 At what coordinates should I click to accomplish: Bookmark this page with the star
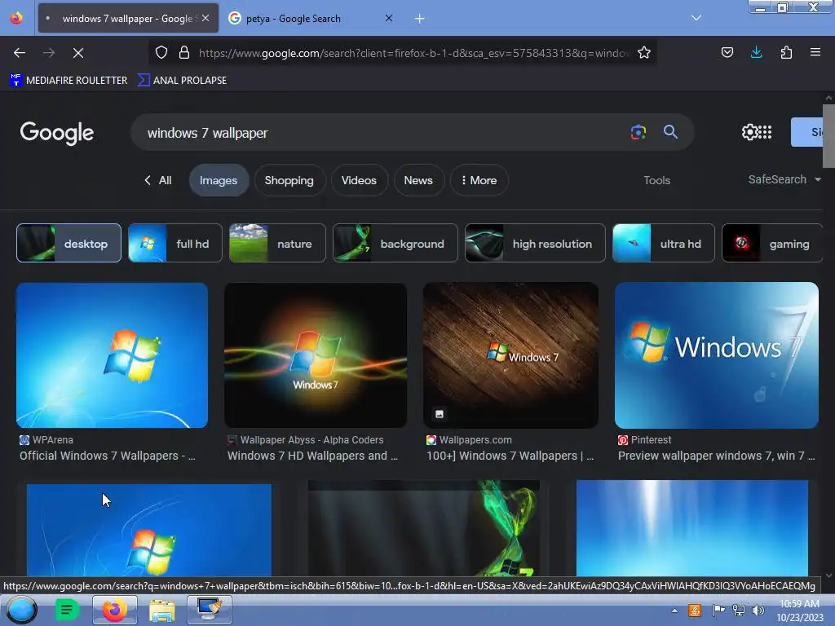644,52
